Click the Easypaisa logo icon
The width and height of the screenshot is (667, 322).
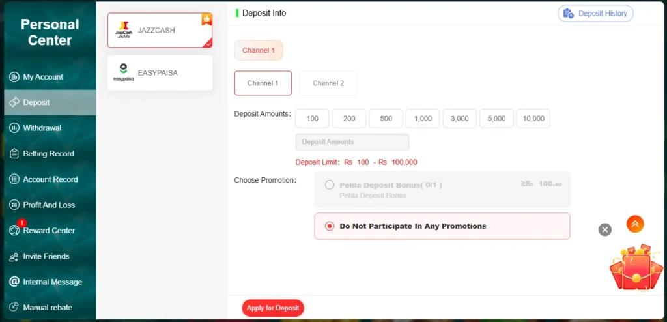click(123, 73)
